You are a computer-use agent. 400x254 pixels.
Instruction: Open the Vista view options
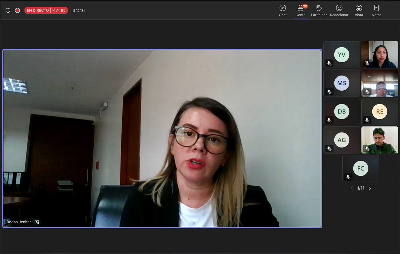point(359,11)
